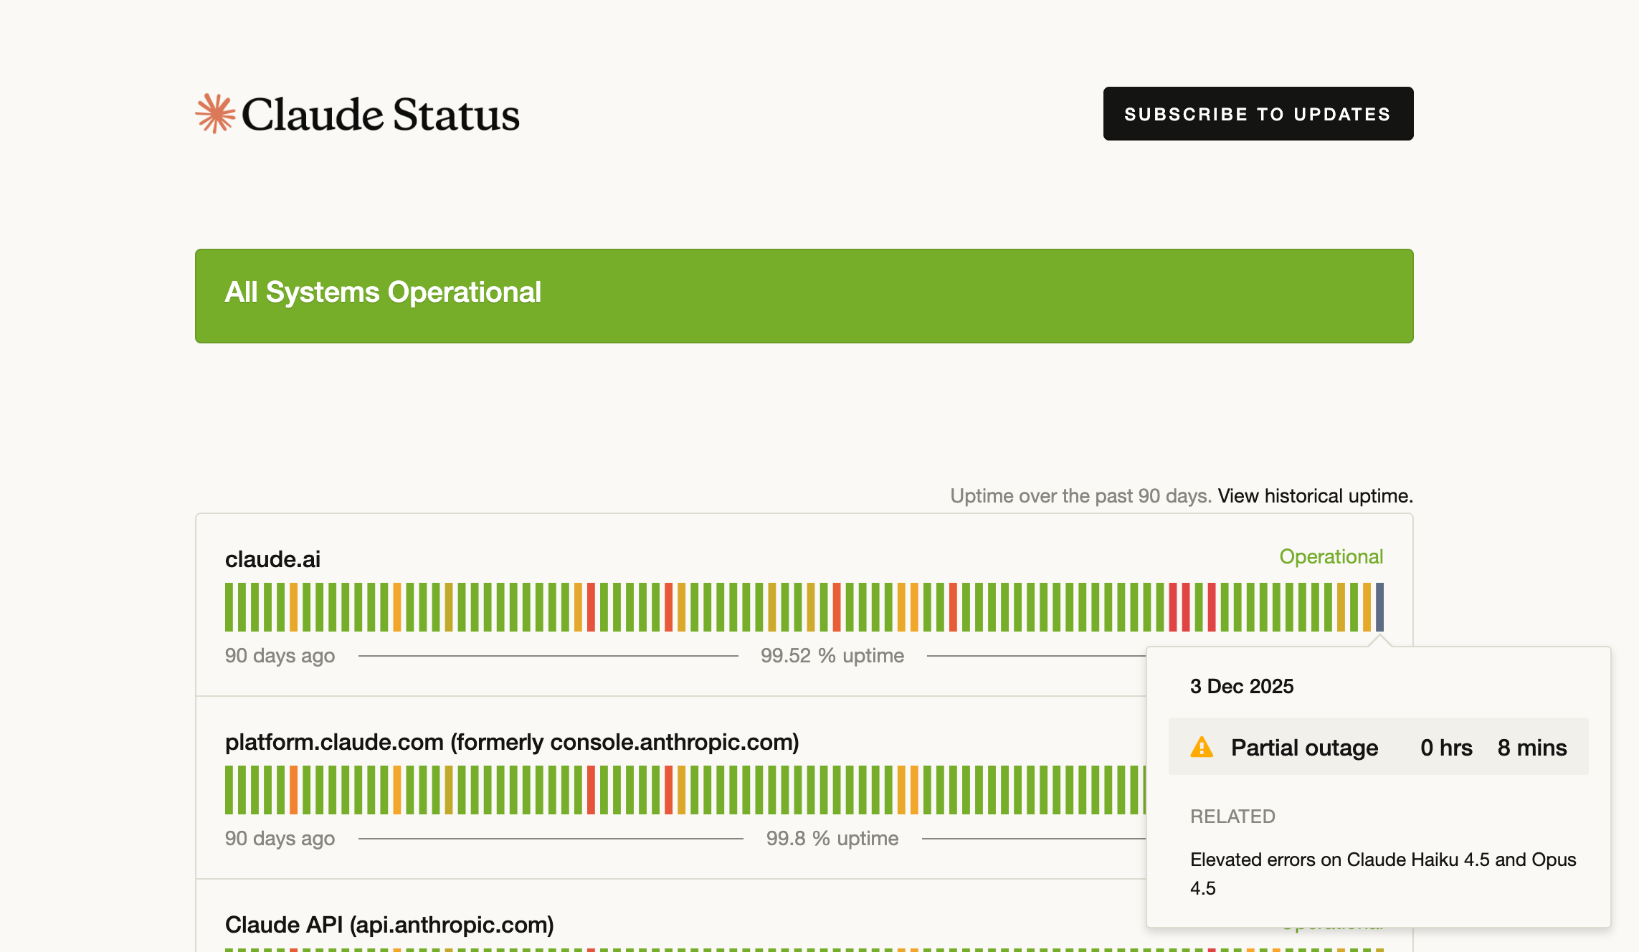
Task: Click the 3 Dec 2025 date in the tooltip
Action: [x=1241, y=686]
